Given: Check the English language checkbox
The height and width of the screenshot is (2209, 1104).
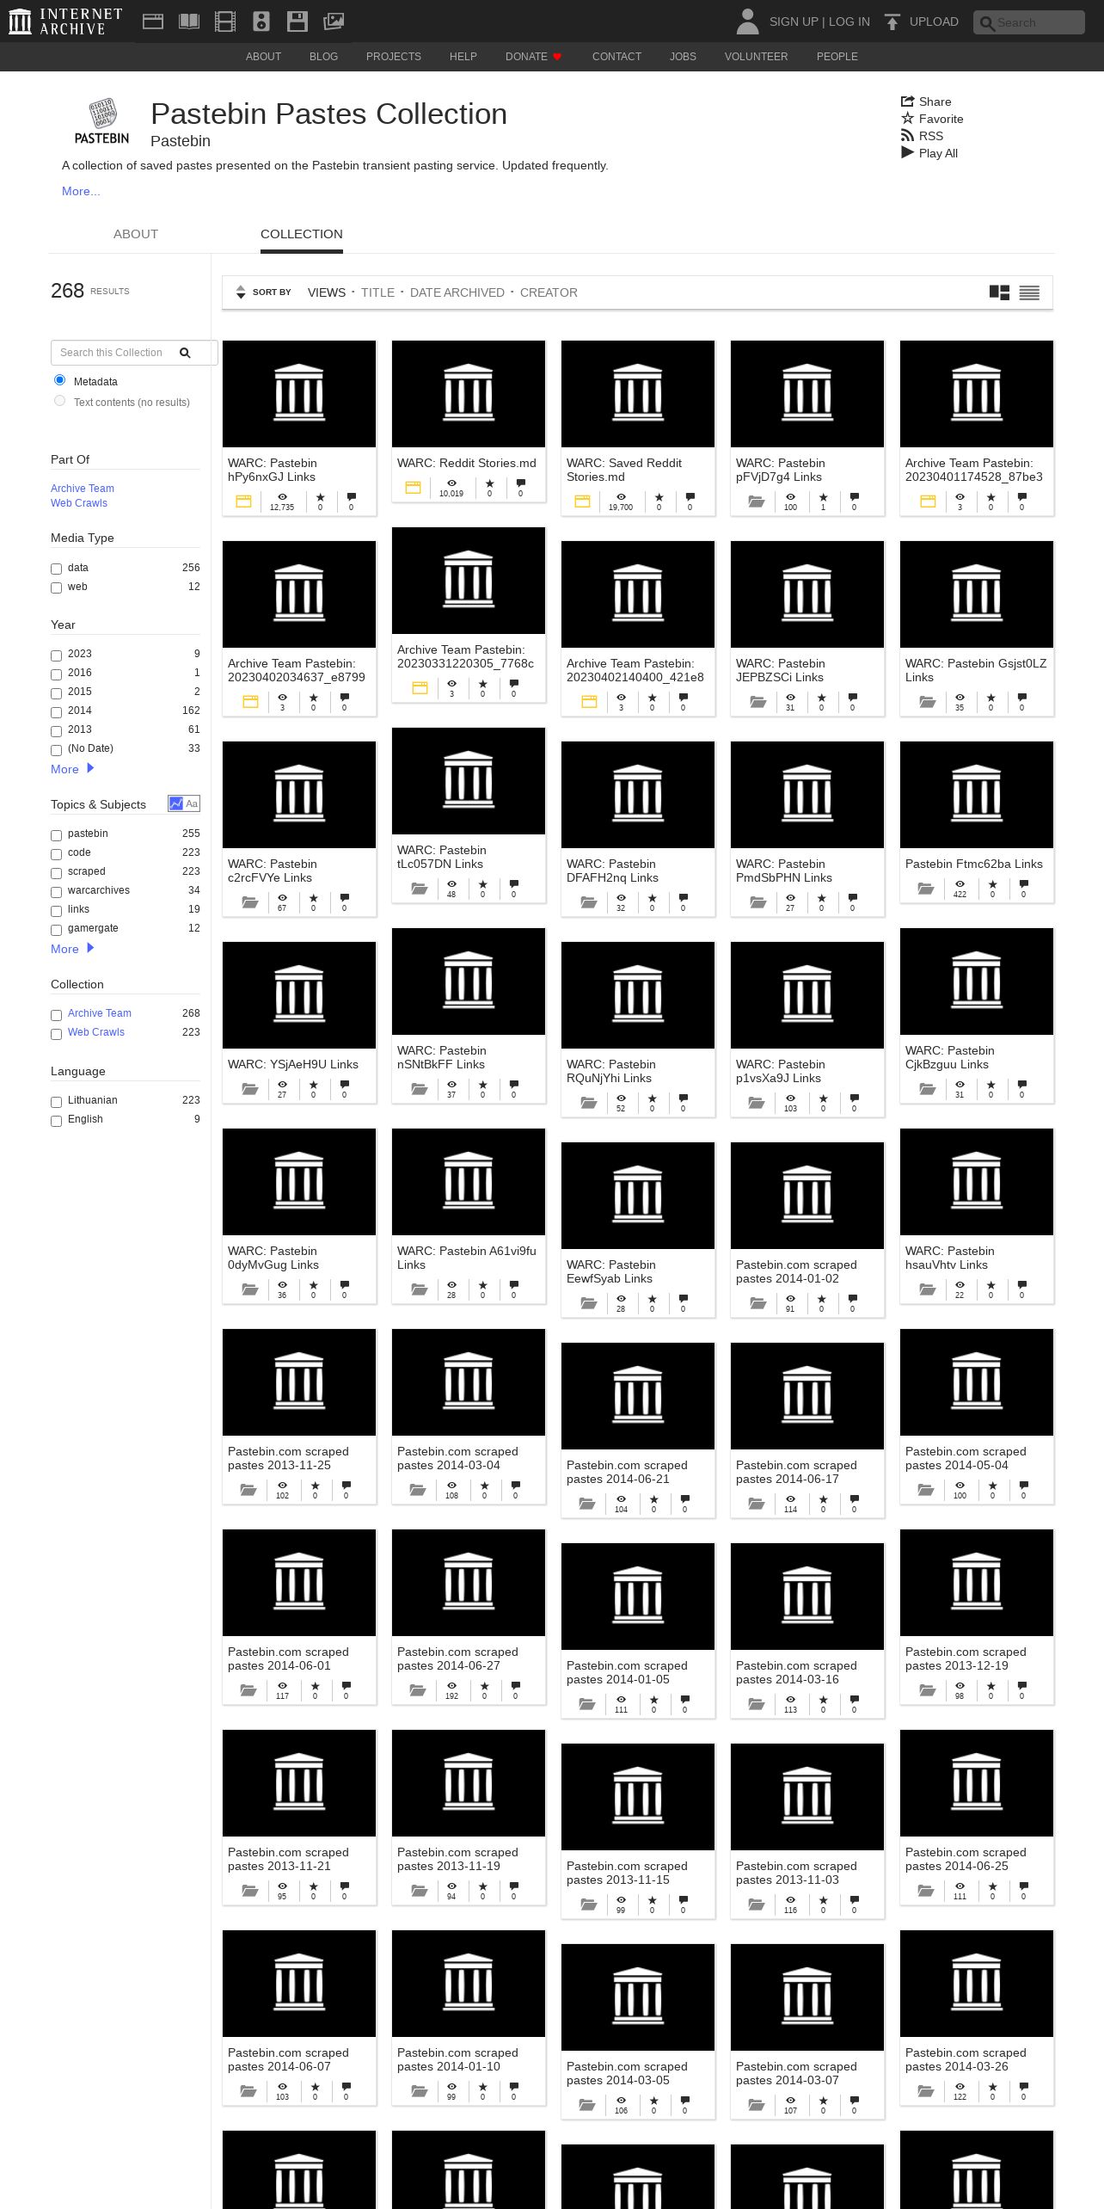Looking at the screenshot, I should [56, 1120].
